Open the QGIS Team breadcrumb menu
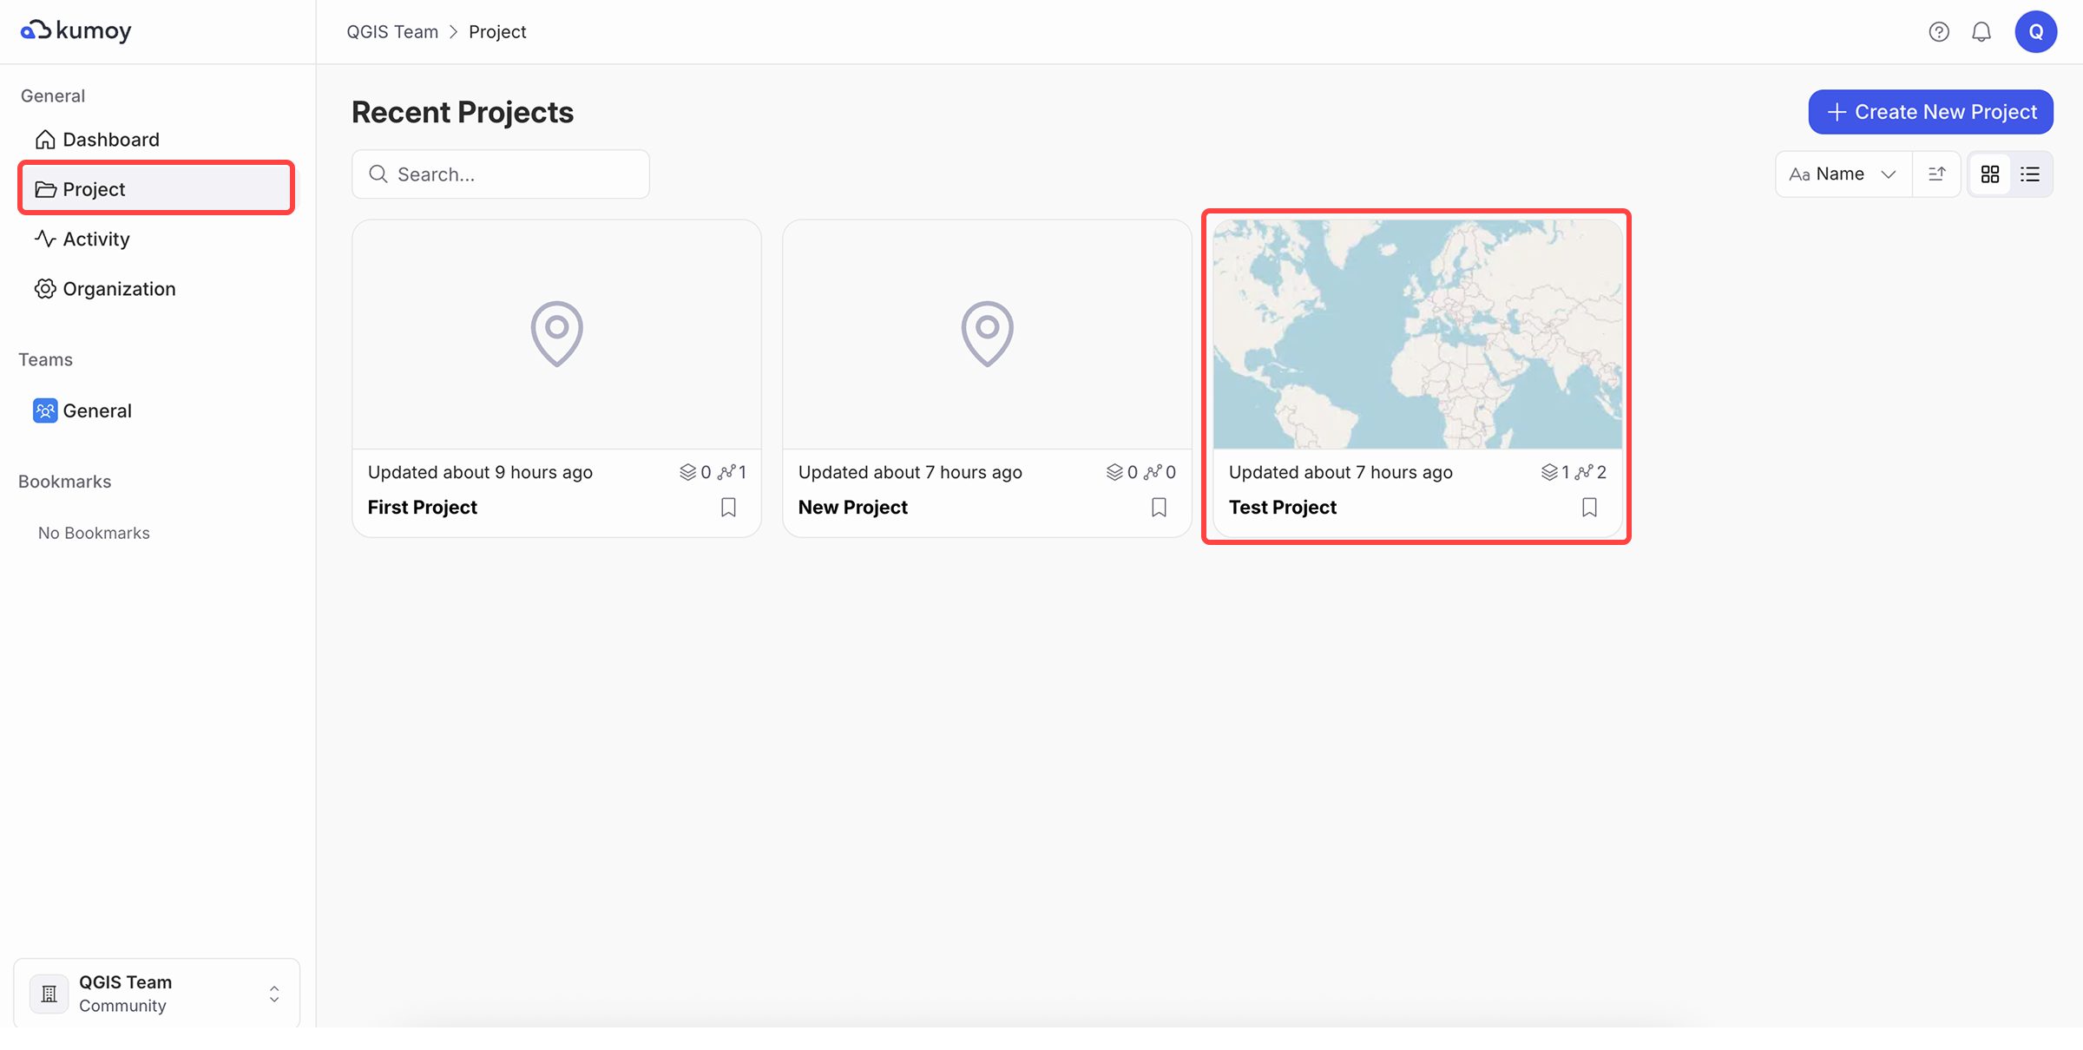This screenshot has width=2083, height=1050. point(392,31)
